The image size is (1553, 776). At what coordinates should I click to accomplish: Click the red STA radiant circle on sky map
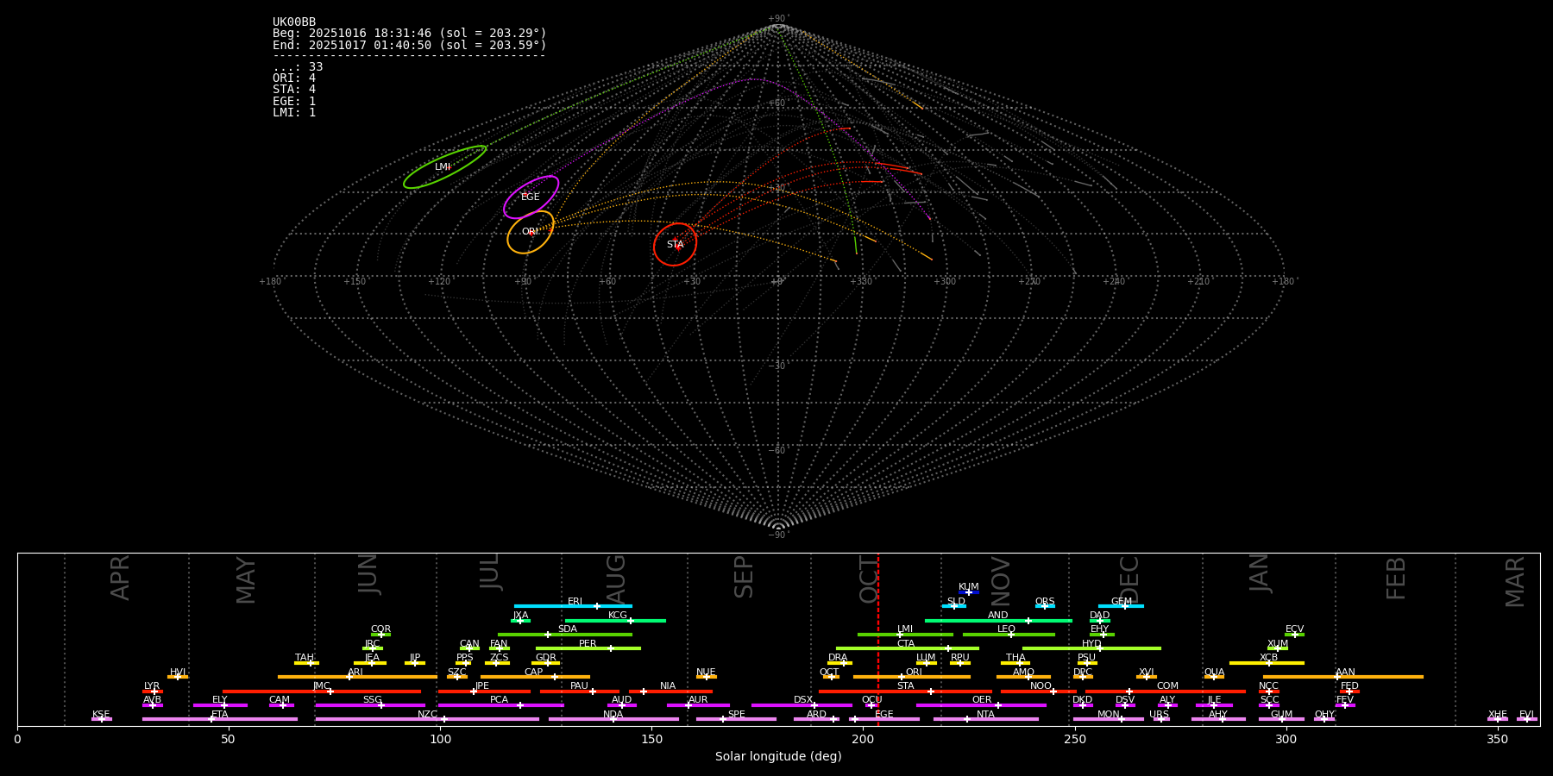(x=675, y=244)
